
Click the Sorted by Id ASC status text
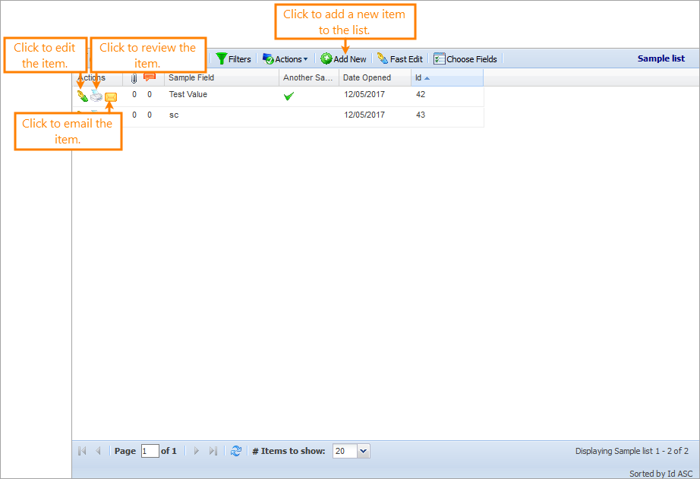[661, 473]
